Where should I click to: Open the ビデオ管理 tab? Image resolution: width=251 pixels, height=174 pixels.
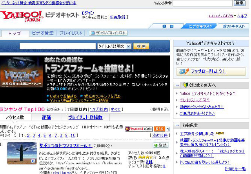click(x=43, y=33)
